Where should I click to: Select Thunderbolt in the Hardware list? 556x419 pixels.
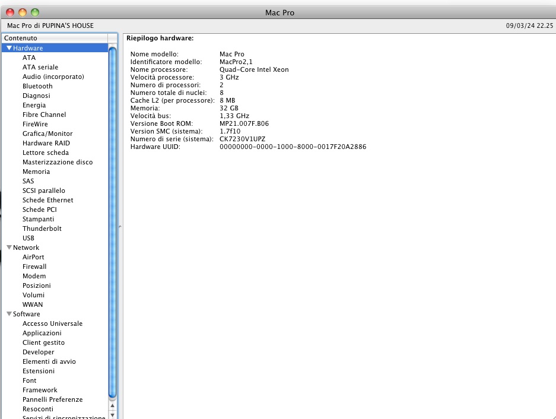(x=42, y=228)
